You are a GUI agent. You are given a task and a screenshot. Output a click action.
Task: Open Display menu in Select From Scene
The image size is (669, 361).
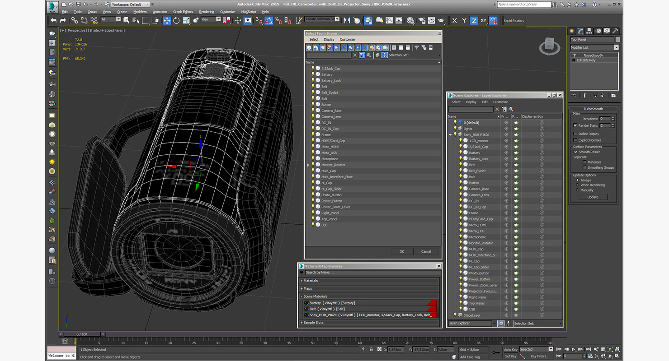pos(329,39)
